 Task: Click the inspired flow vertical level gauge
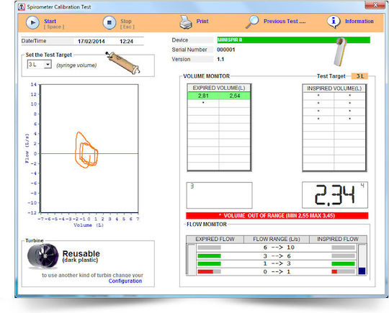[x=362, y=260]
